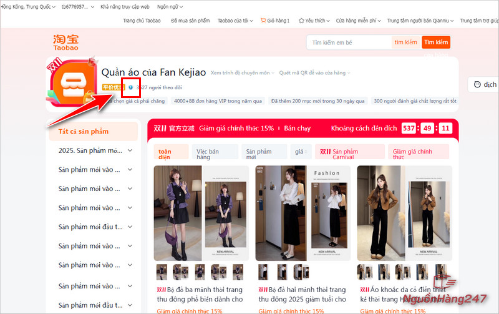Click the orange store avatar icon
499x314 pixels.
[x=72, y=82]
